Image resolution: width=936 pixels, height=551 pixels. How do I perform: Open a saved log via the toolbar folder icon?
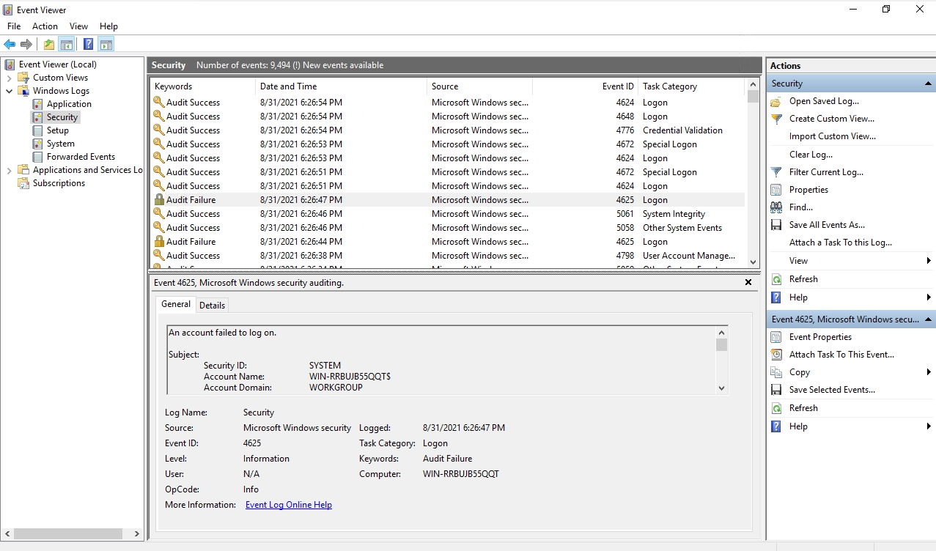click(48, 44)
